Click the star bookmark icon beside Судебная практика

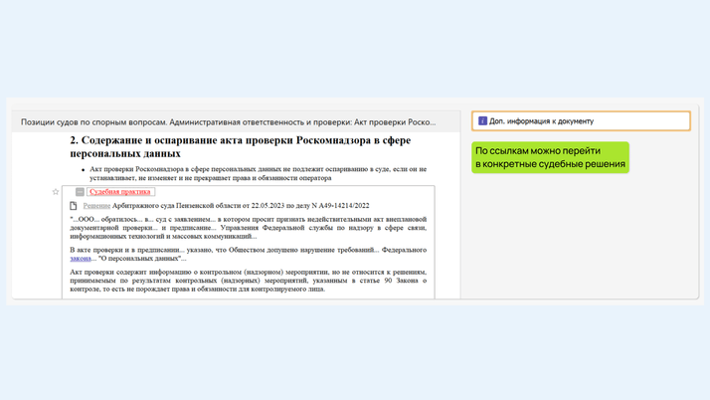[x=56, y=192]
